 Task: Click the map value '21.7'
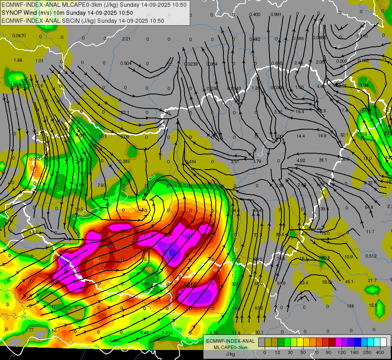pyautogui.click(x=372, y=280)
